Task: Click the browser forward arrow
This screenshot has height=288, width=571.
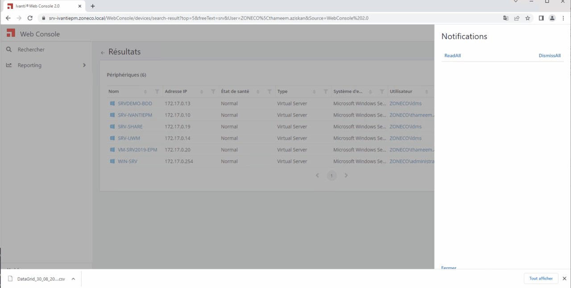Action: 19,18
